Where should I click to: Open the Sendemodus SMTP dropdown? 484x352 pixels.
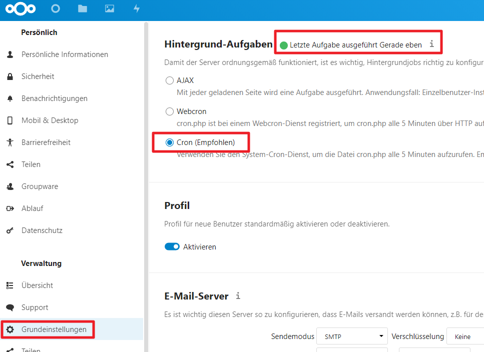coord(353,336)
